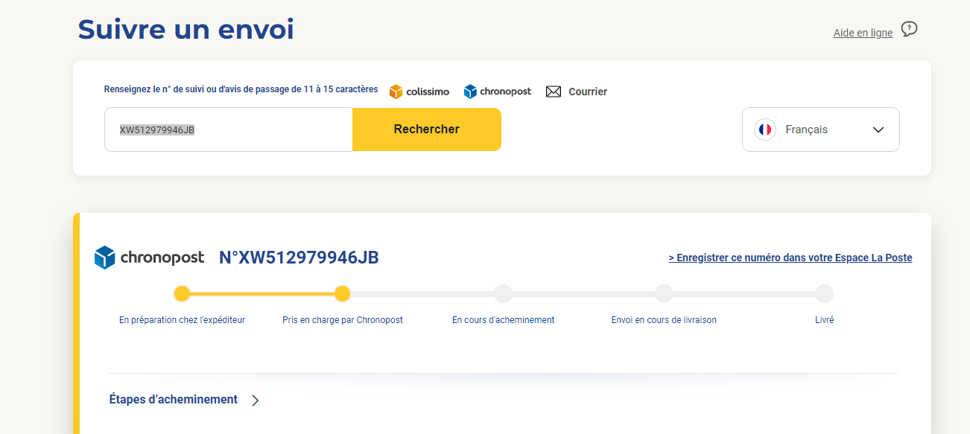Click the 'Envoi en cours de livraison' label
970x434 pixels.
(664, 320)
